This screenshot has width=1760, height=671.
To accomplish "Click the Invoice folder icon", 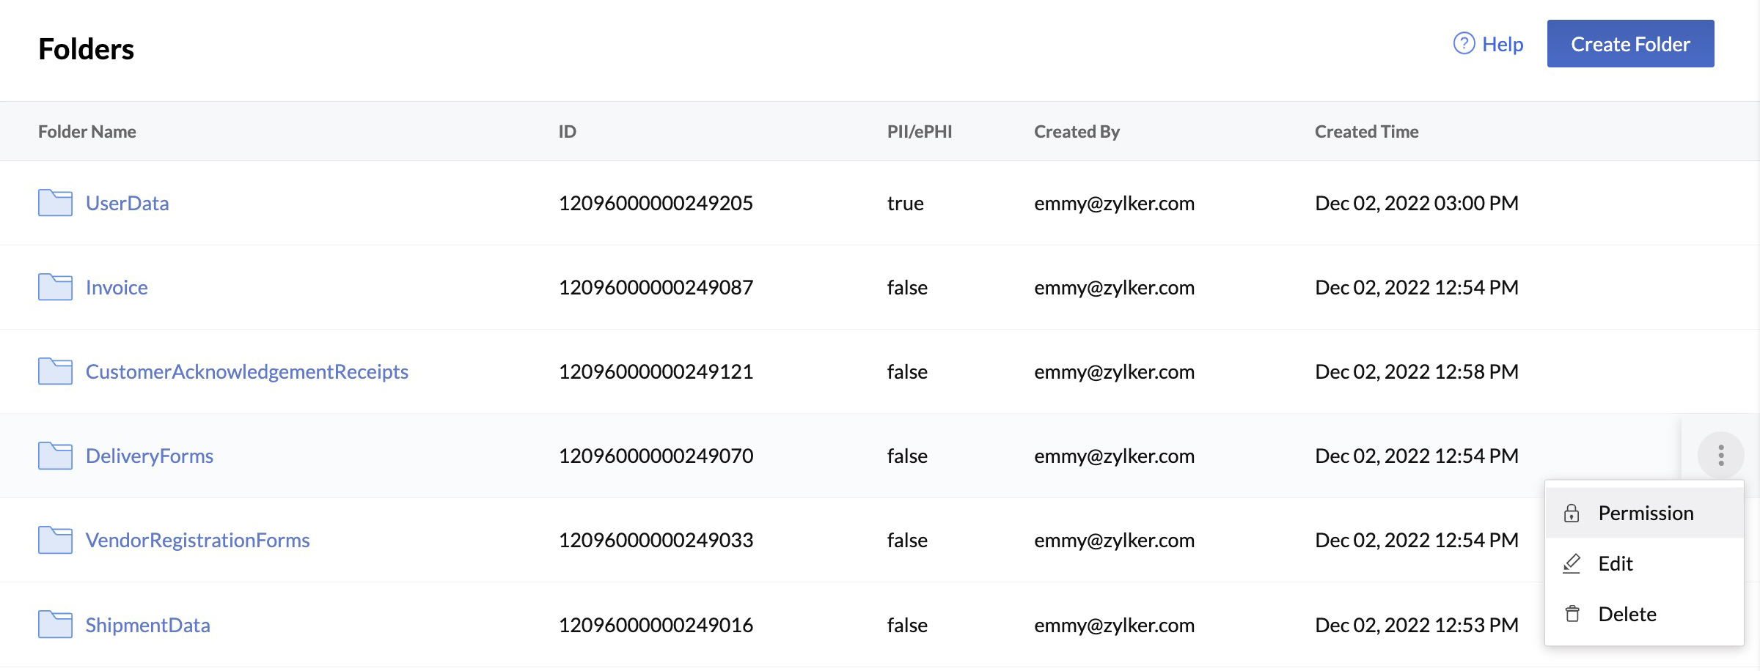I will pyautogui.click(x=55, y=287).
